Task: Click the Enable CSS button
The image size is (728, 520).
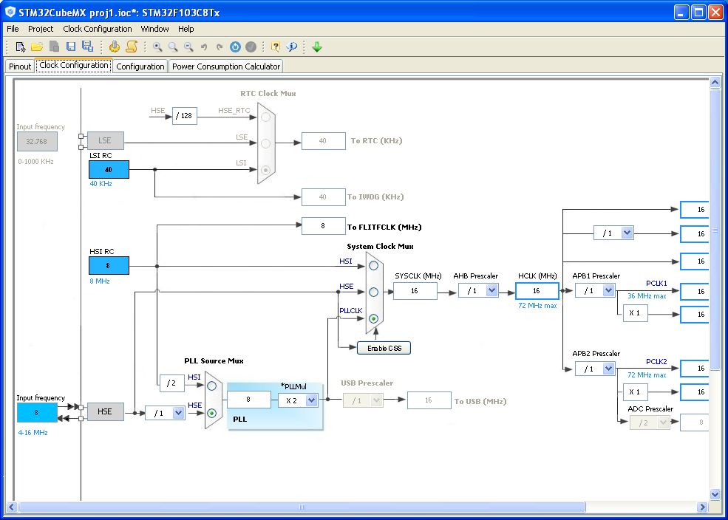Action: tap(384, 349)
